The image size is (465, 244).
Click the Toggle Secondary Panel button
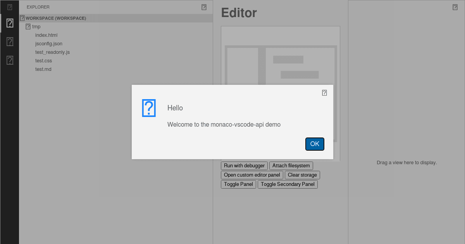288,184
